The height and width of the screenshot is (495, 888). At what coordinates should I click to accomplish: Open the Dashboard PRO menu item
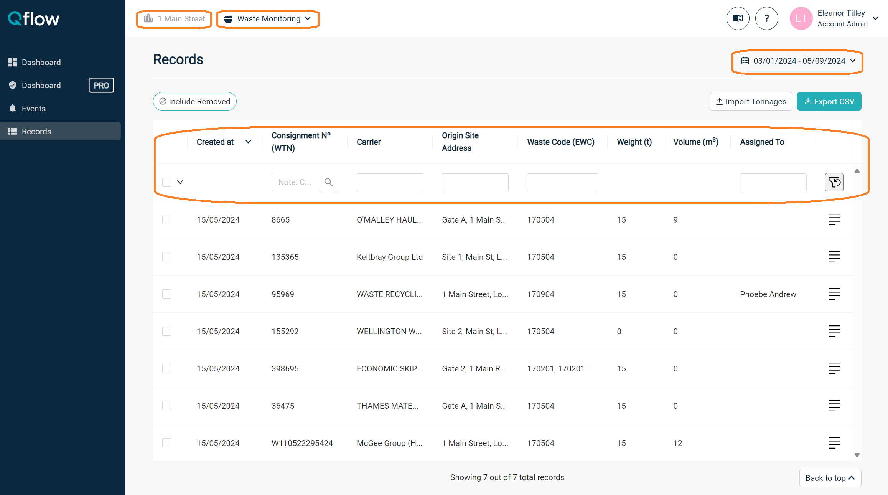61,85
